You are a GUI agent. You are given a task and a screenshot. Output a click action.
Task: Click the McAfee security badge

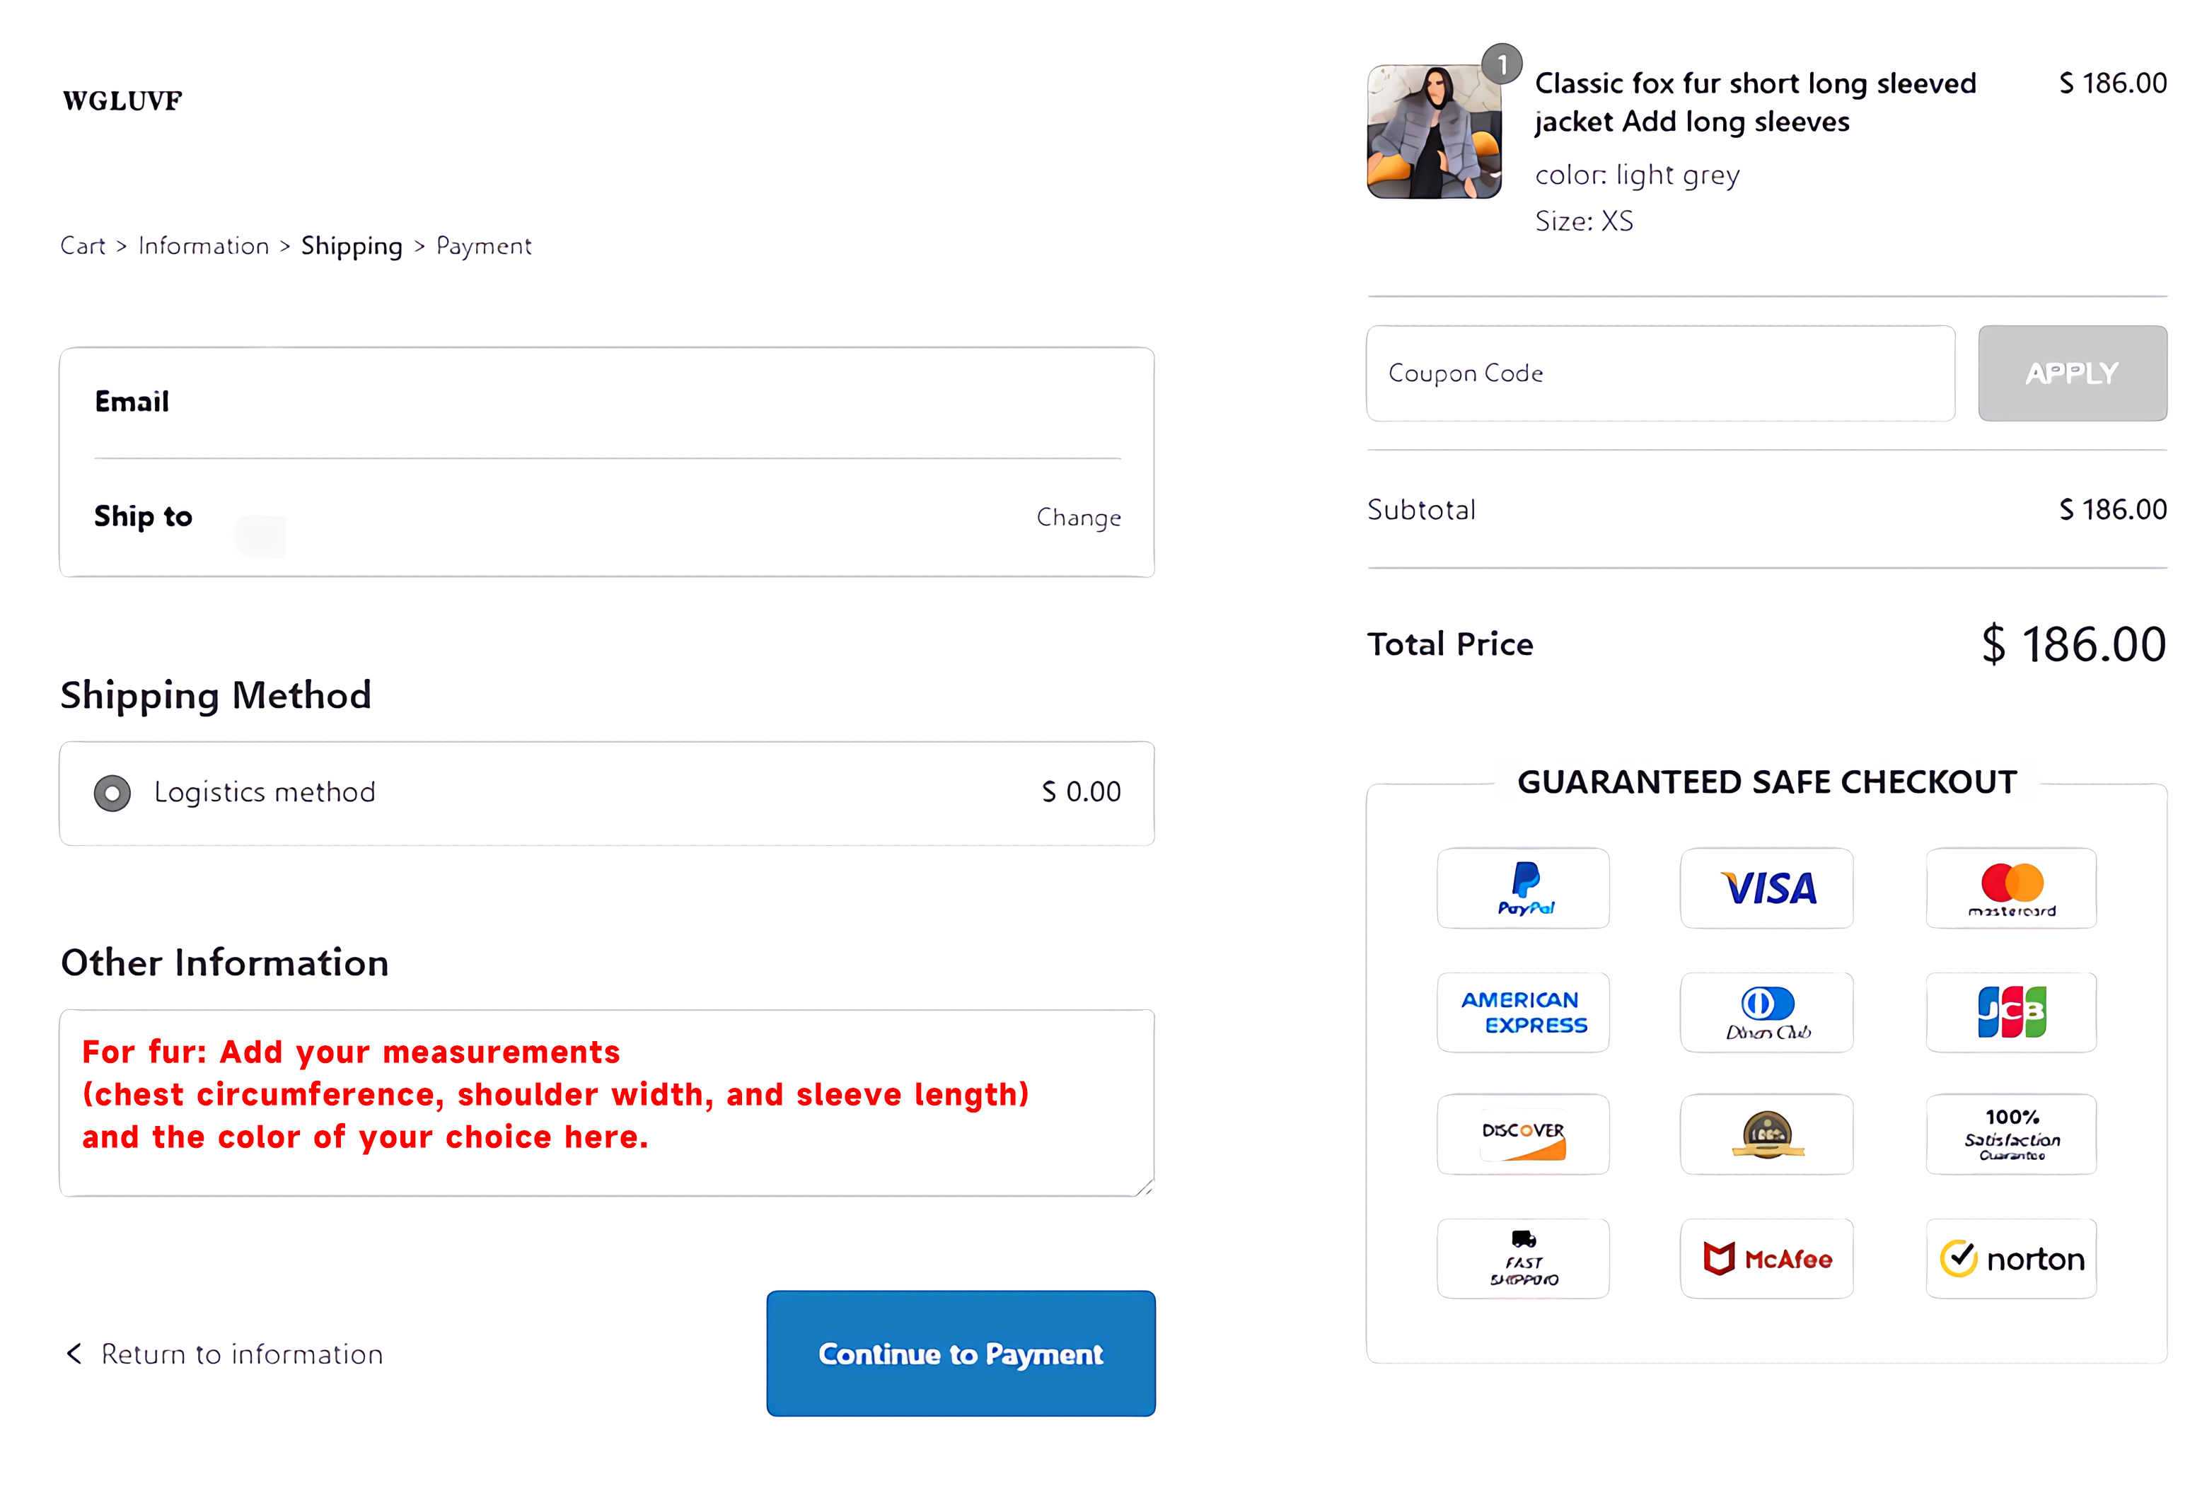[1766, 1259]
